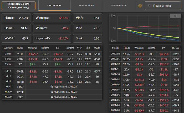Click the Fischkop993 (PS) player badge
This screenshot has height=113, width=184.
pyautogui.click(x=19, y=6)
